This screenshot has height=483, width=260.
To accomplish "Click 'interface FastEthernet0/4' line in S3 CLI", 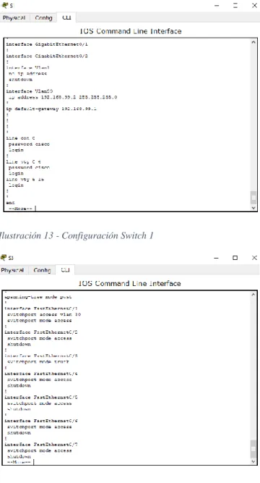I will pos(41,374).
